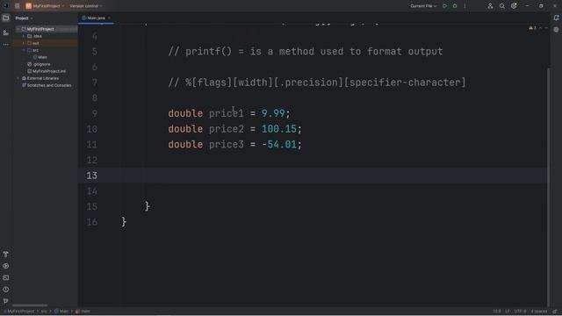Viewport: 562px width, 316px height.
Task: Close the Main.java editor tab
Action: click(x=109, y=18)
